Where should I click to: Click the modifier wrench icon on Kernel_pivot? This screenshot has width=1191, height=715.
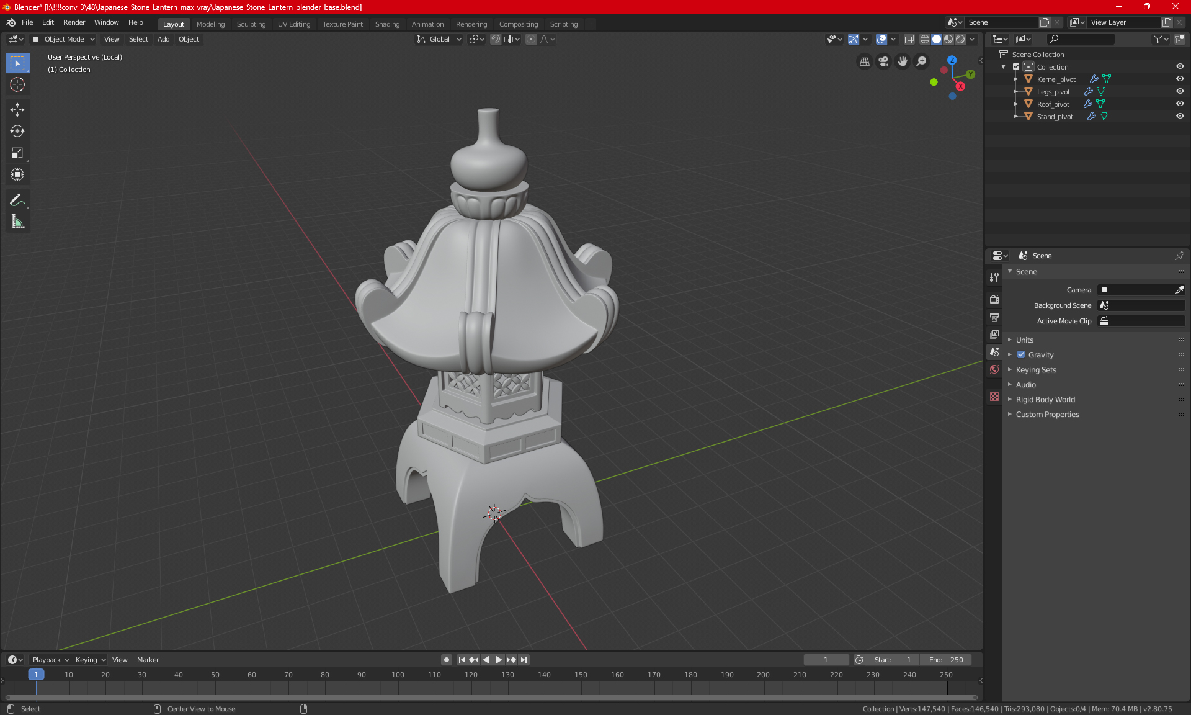click(1094, 79)
